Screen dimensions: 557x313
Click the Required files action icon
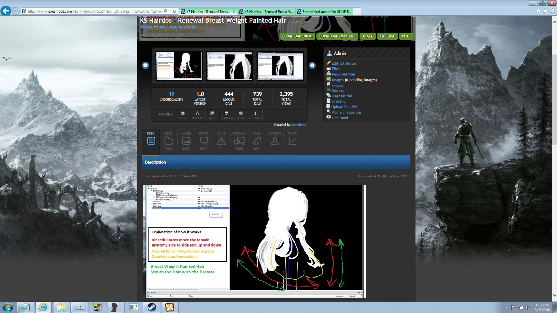click(x=226, y=115)
